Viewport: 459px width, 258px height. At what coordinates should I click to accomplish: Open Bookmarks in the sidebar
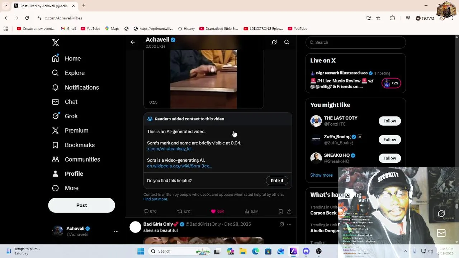[x=73, y=145]
